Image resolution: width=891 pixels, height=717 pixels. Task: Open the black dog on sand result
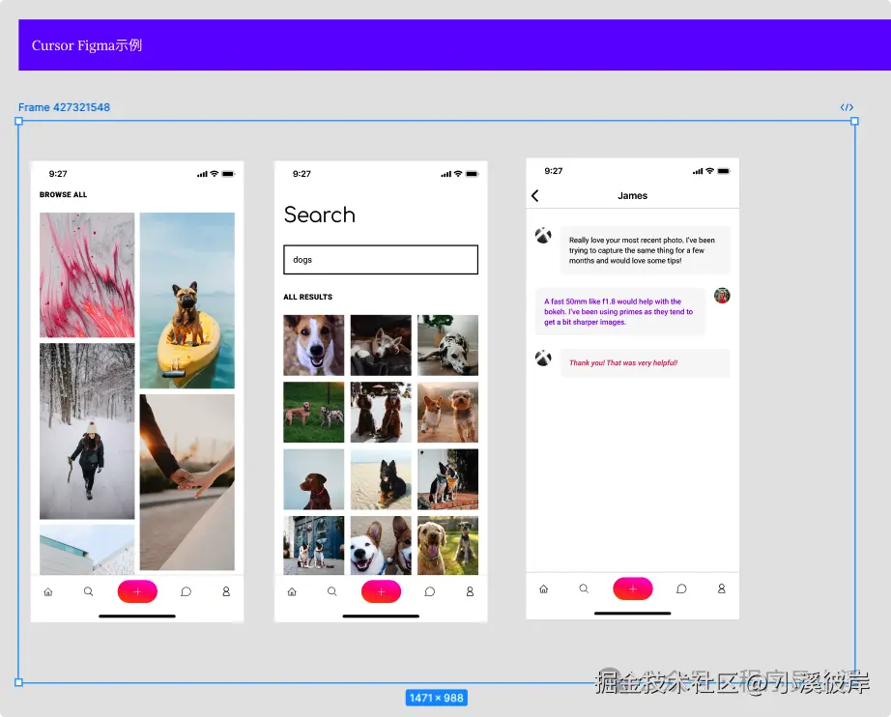pos(381,479)
